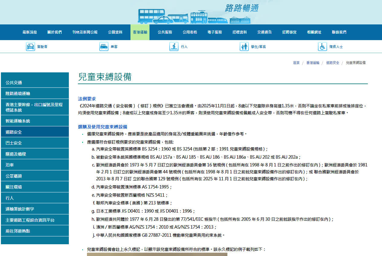Select 智能運輸系統 in the sidebar
The width and height of the screenshot is (382, 256).
tap(18, 121)
